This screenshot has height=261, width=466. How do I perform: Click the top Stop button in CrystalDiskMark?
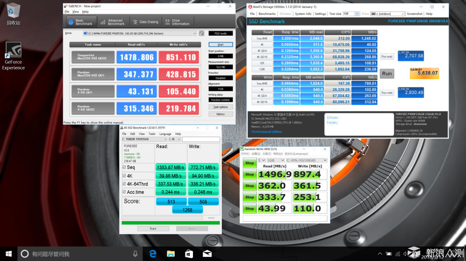[250, 163]
